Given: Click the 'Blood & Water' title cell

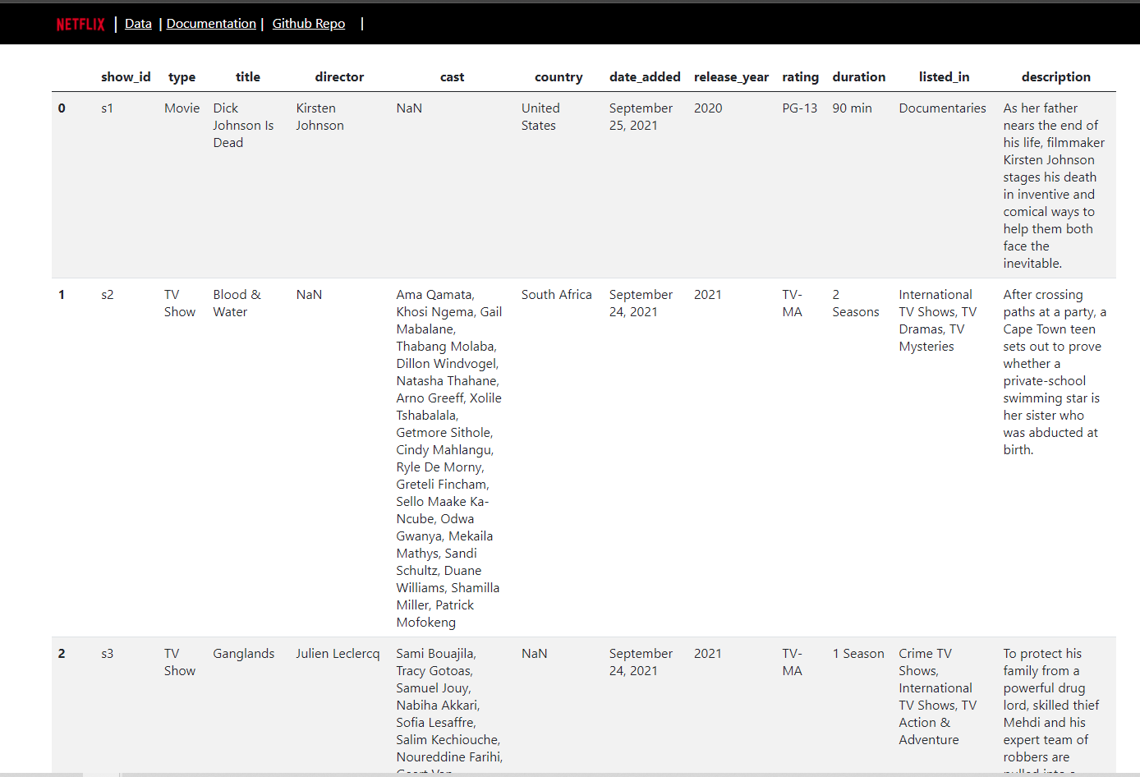Looking at the screenshot, I should point(237,302).
